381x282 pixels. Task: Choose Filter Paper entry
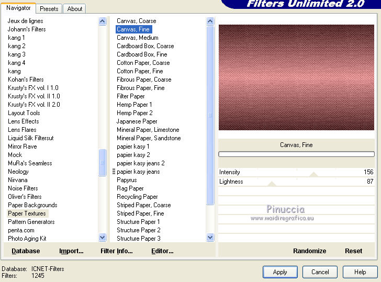point(130,96)
